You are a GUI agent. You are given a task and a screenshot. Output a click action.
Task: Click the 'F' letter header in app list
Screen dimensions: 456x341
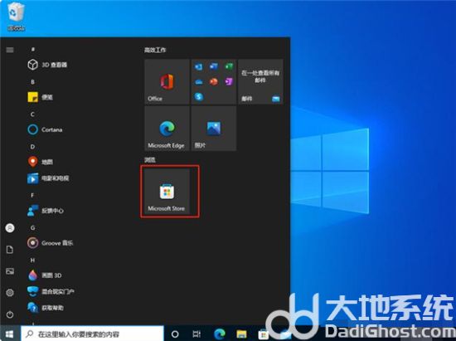[x=32, y=195]
